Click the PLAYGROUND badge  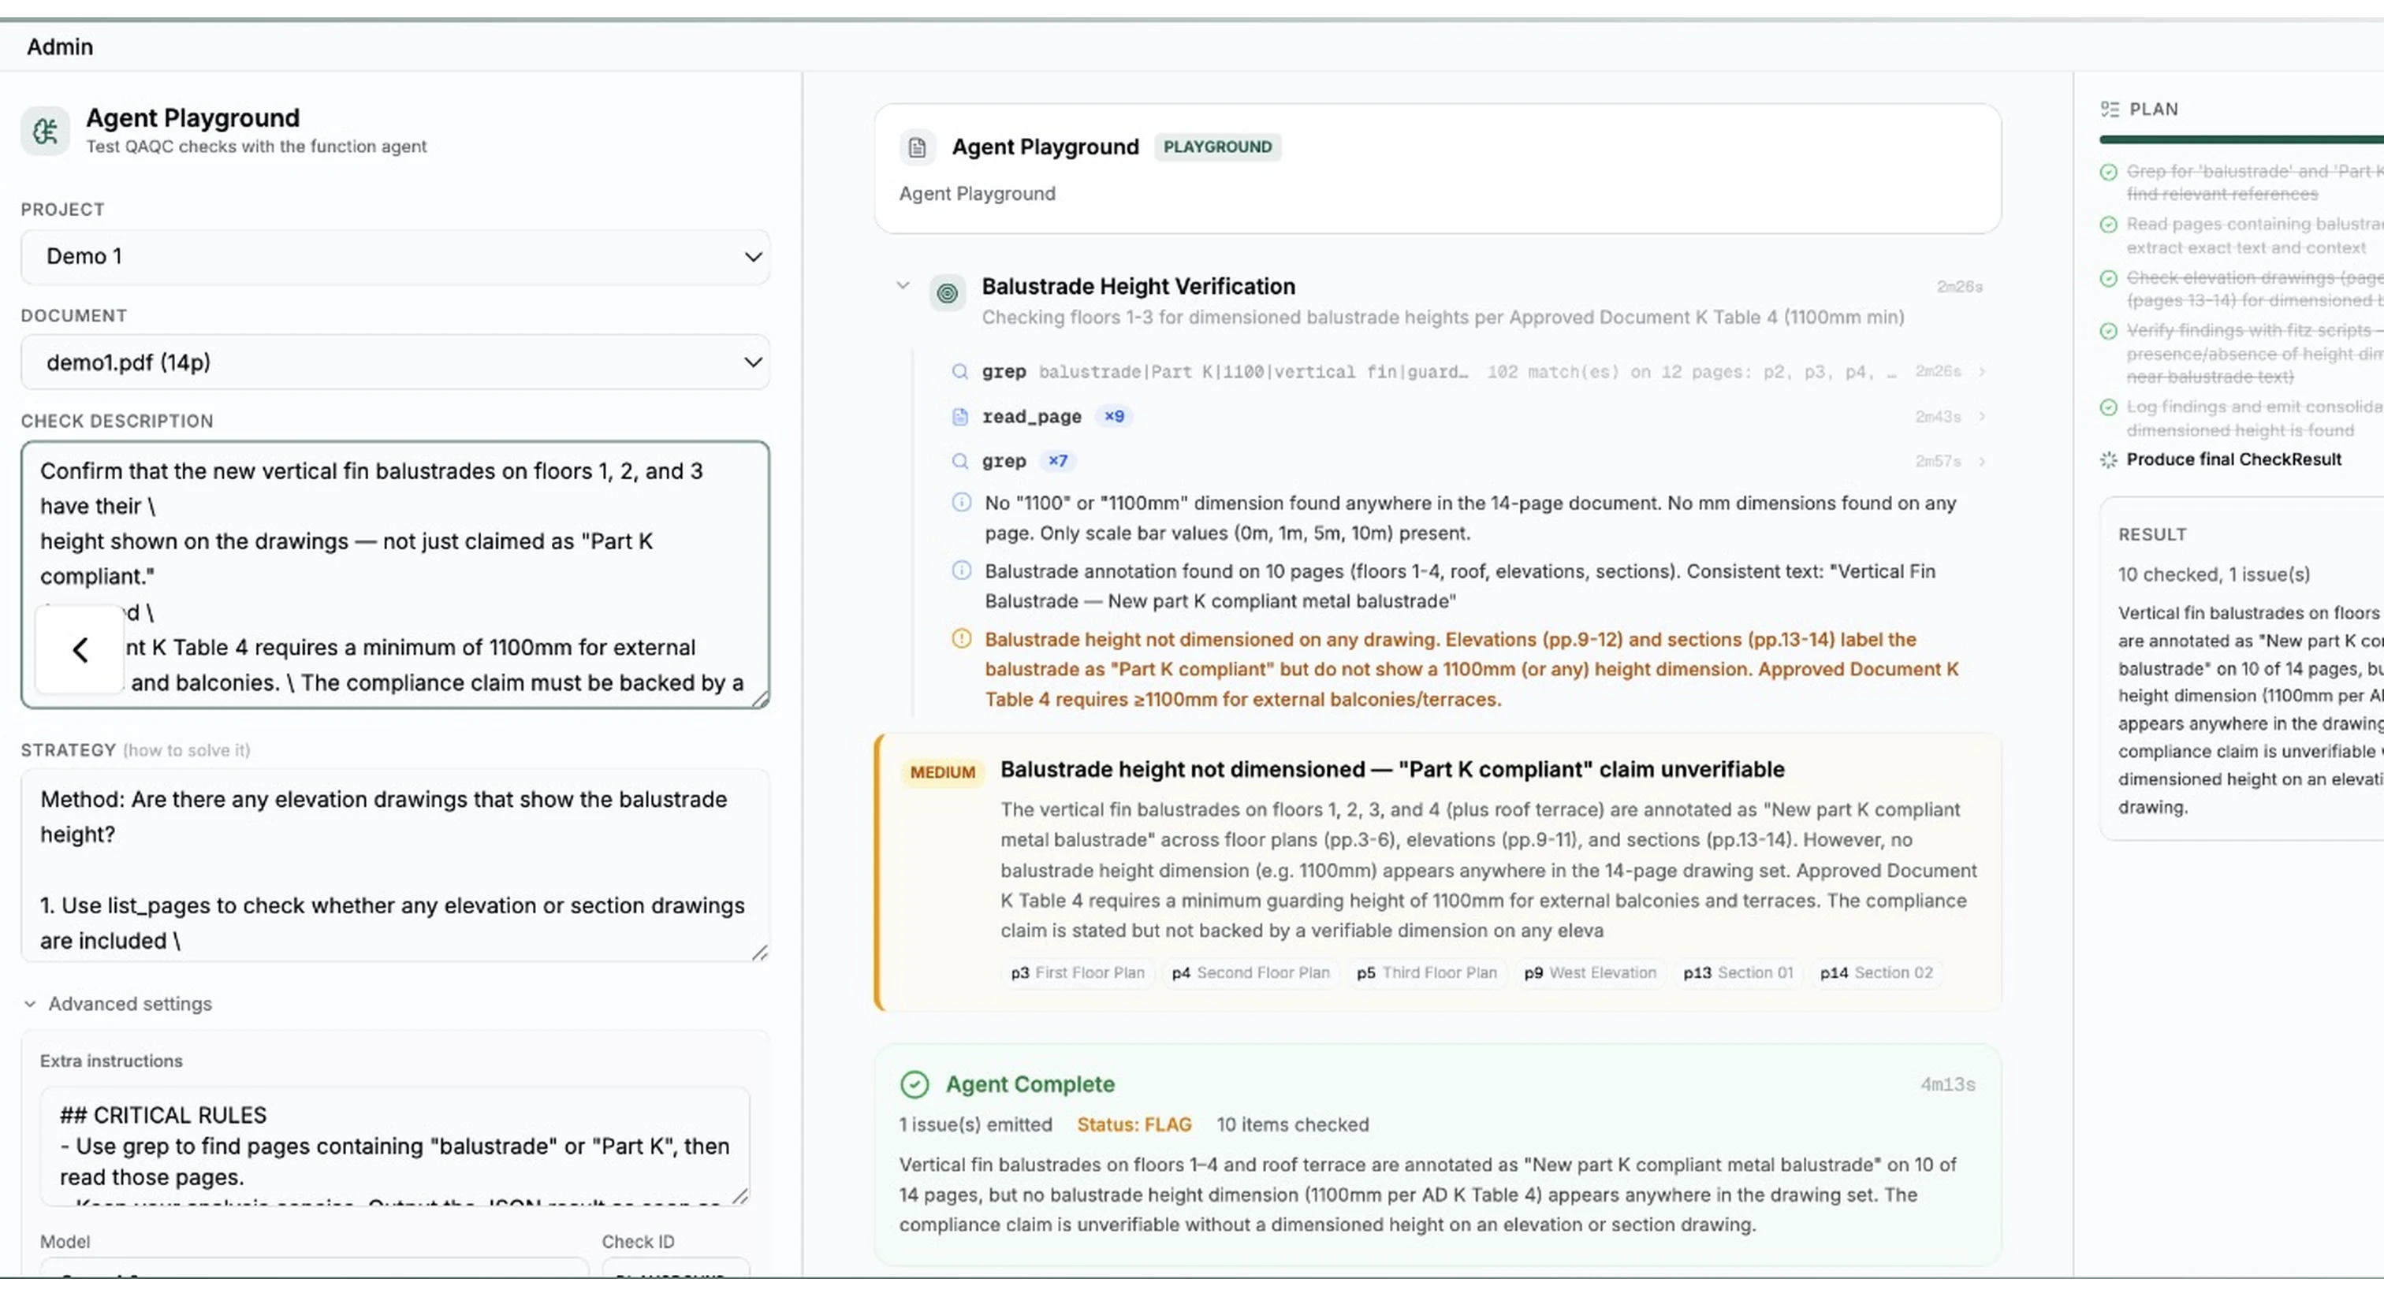(x=1217, y=147)
